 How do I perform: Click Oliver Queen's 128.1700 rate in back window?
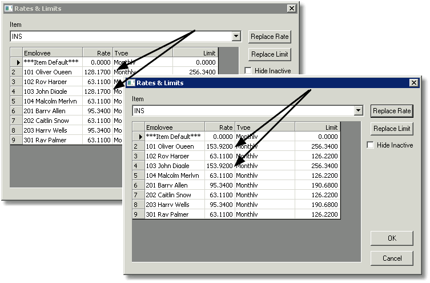click(x=98, y=72)
